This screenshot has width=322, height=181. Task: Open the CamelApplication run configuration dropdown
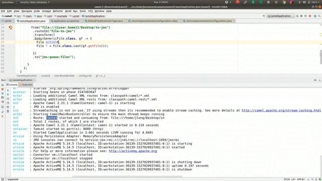pyautogui.click(x=281, y=16)
